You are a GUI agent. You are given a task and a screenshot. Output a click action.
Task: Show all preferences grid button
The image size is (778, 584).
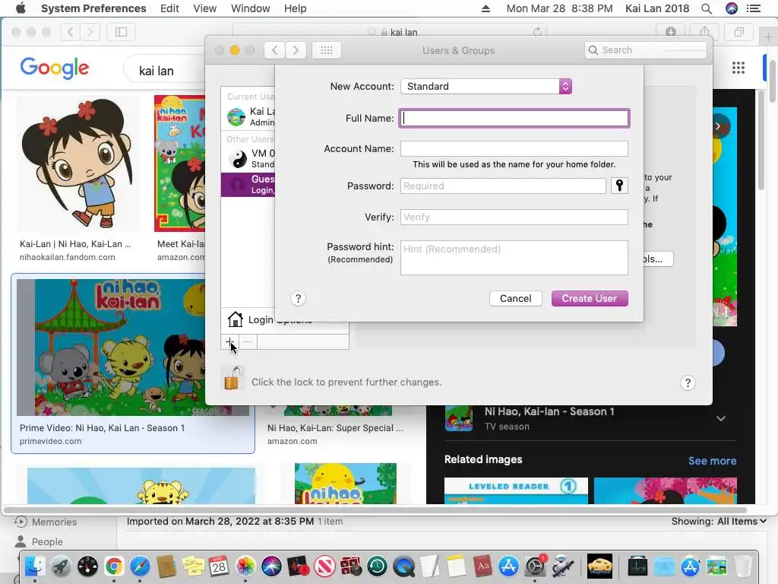[x=327, y=50]
